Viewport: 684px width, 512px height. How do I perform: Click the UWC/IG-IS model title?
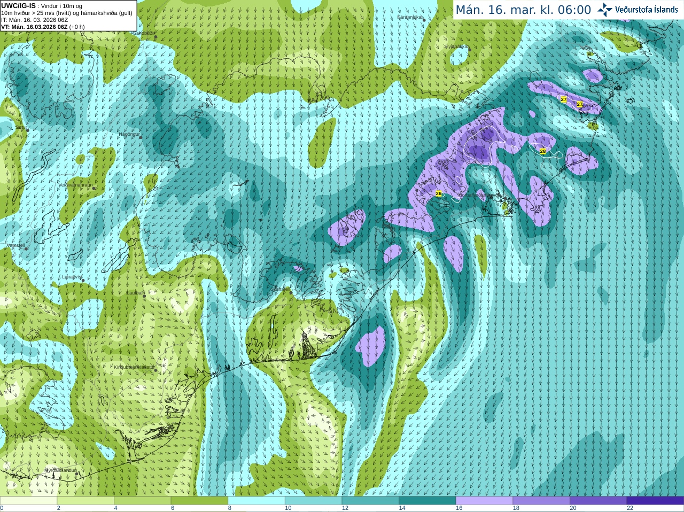point(19,5)
